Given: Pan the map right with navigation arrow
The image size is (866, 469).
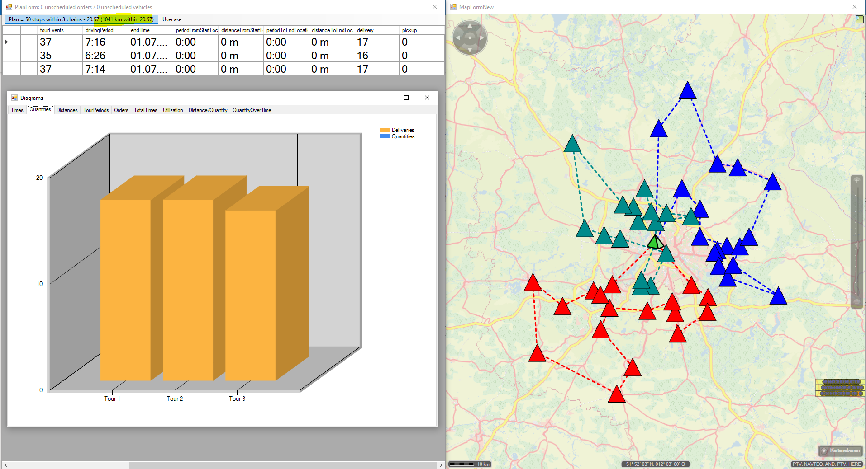Looking at the screenshot, I should [482, 38].
